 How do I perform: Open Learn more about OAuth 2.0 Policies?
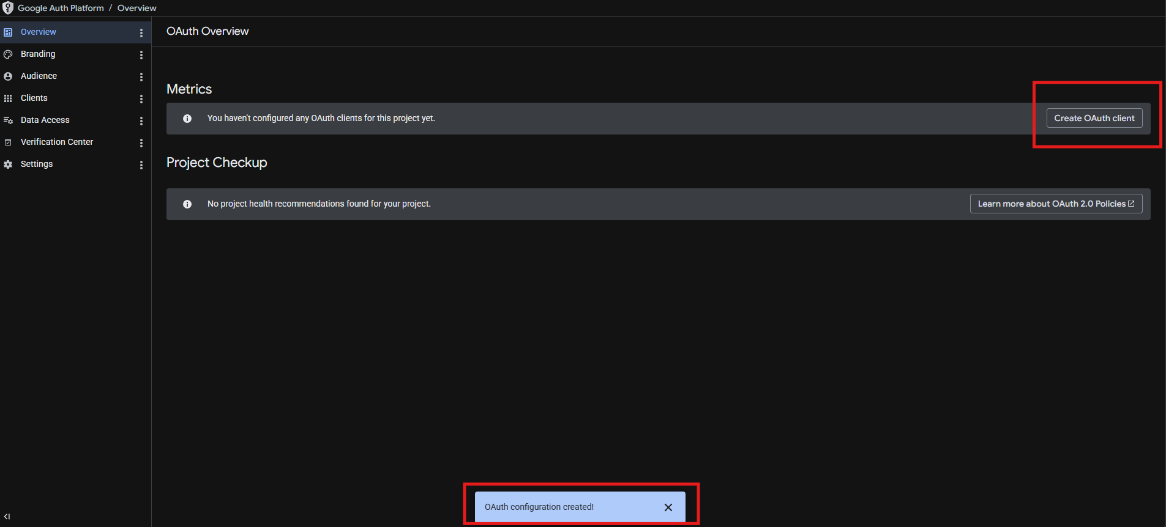(1056, 204)
